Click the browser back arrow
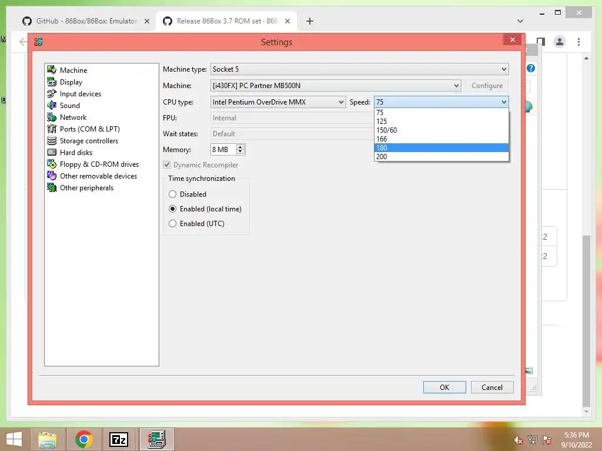602x451 pixels. click(23, 42)
